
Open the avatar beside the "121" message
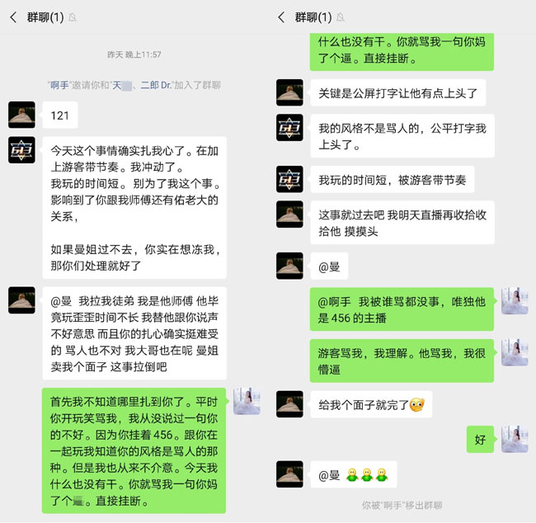tap(21, 115)
